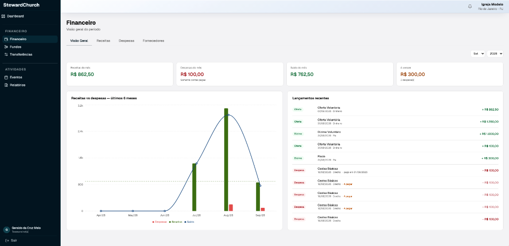Click the Saldo line point at Jun
Viewport: 509px width, 246px height.
(x=165, y=211)
